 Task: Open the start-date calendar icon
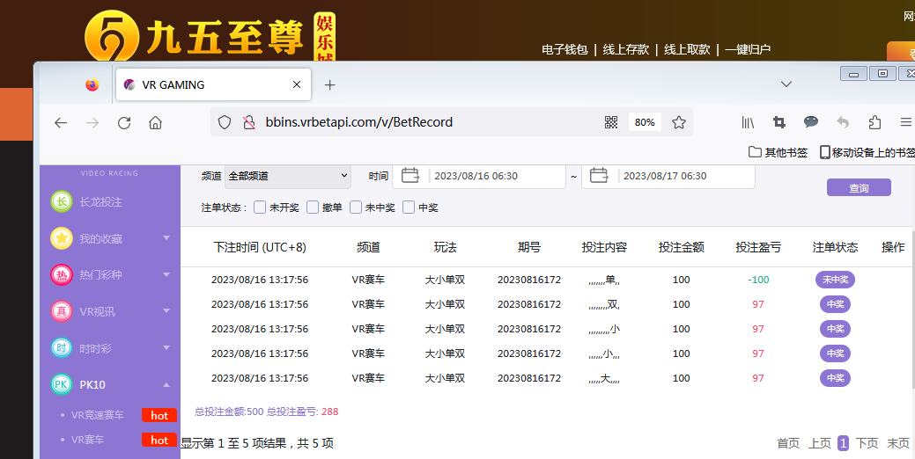point(410,176)
